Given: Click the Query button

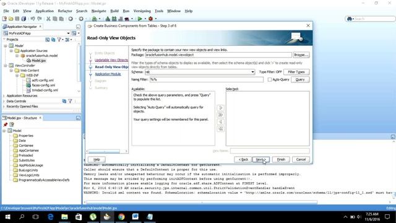Looking at the screenshot, I should click(x=299, y=80).
